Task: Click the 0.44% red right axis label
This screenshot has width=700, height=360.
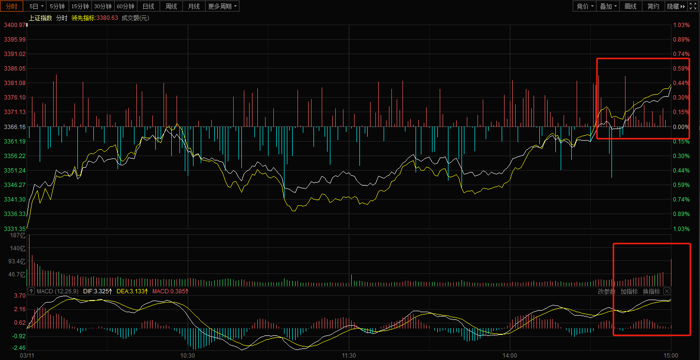Action: 681,83
